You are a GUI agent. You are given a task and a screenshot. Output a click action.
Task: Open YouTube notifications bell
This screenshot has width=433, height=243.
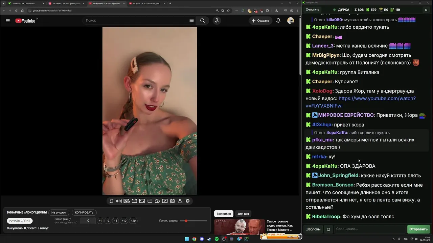278,21
